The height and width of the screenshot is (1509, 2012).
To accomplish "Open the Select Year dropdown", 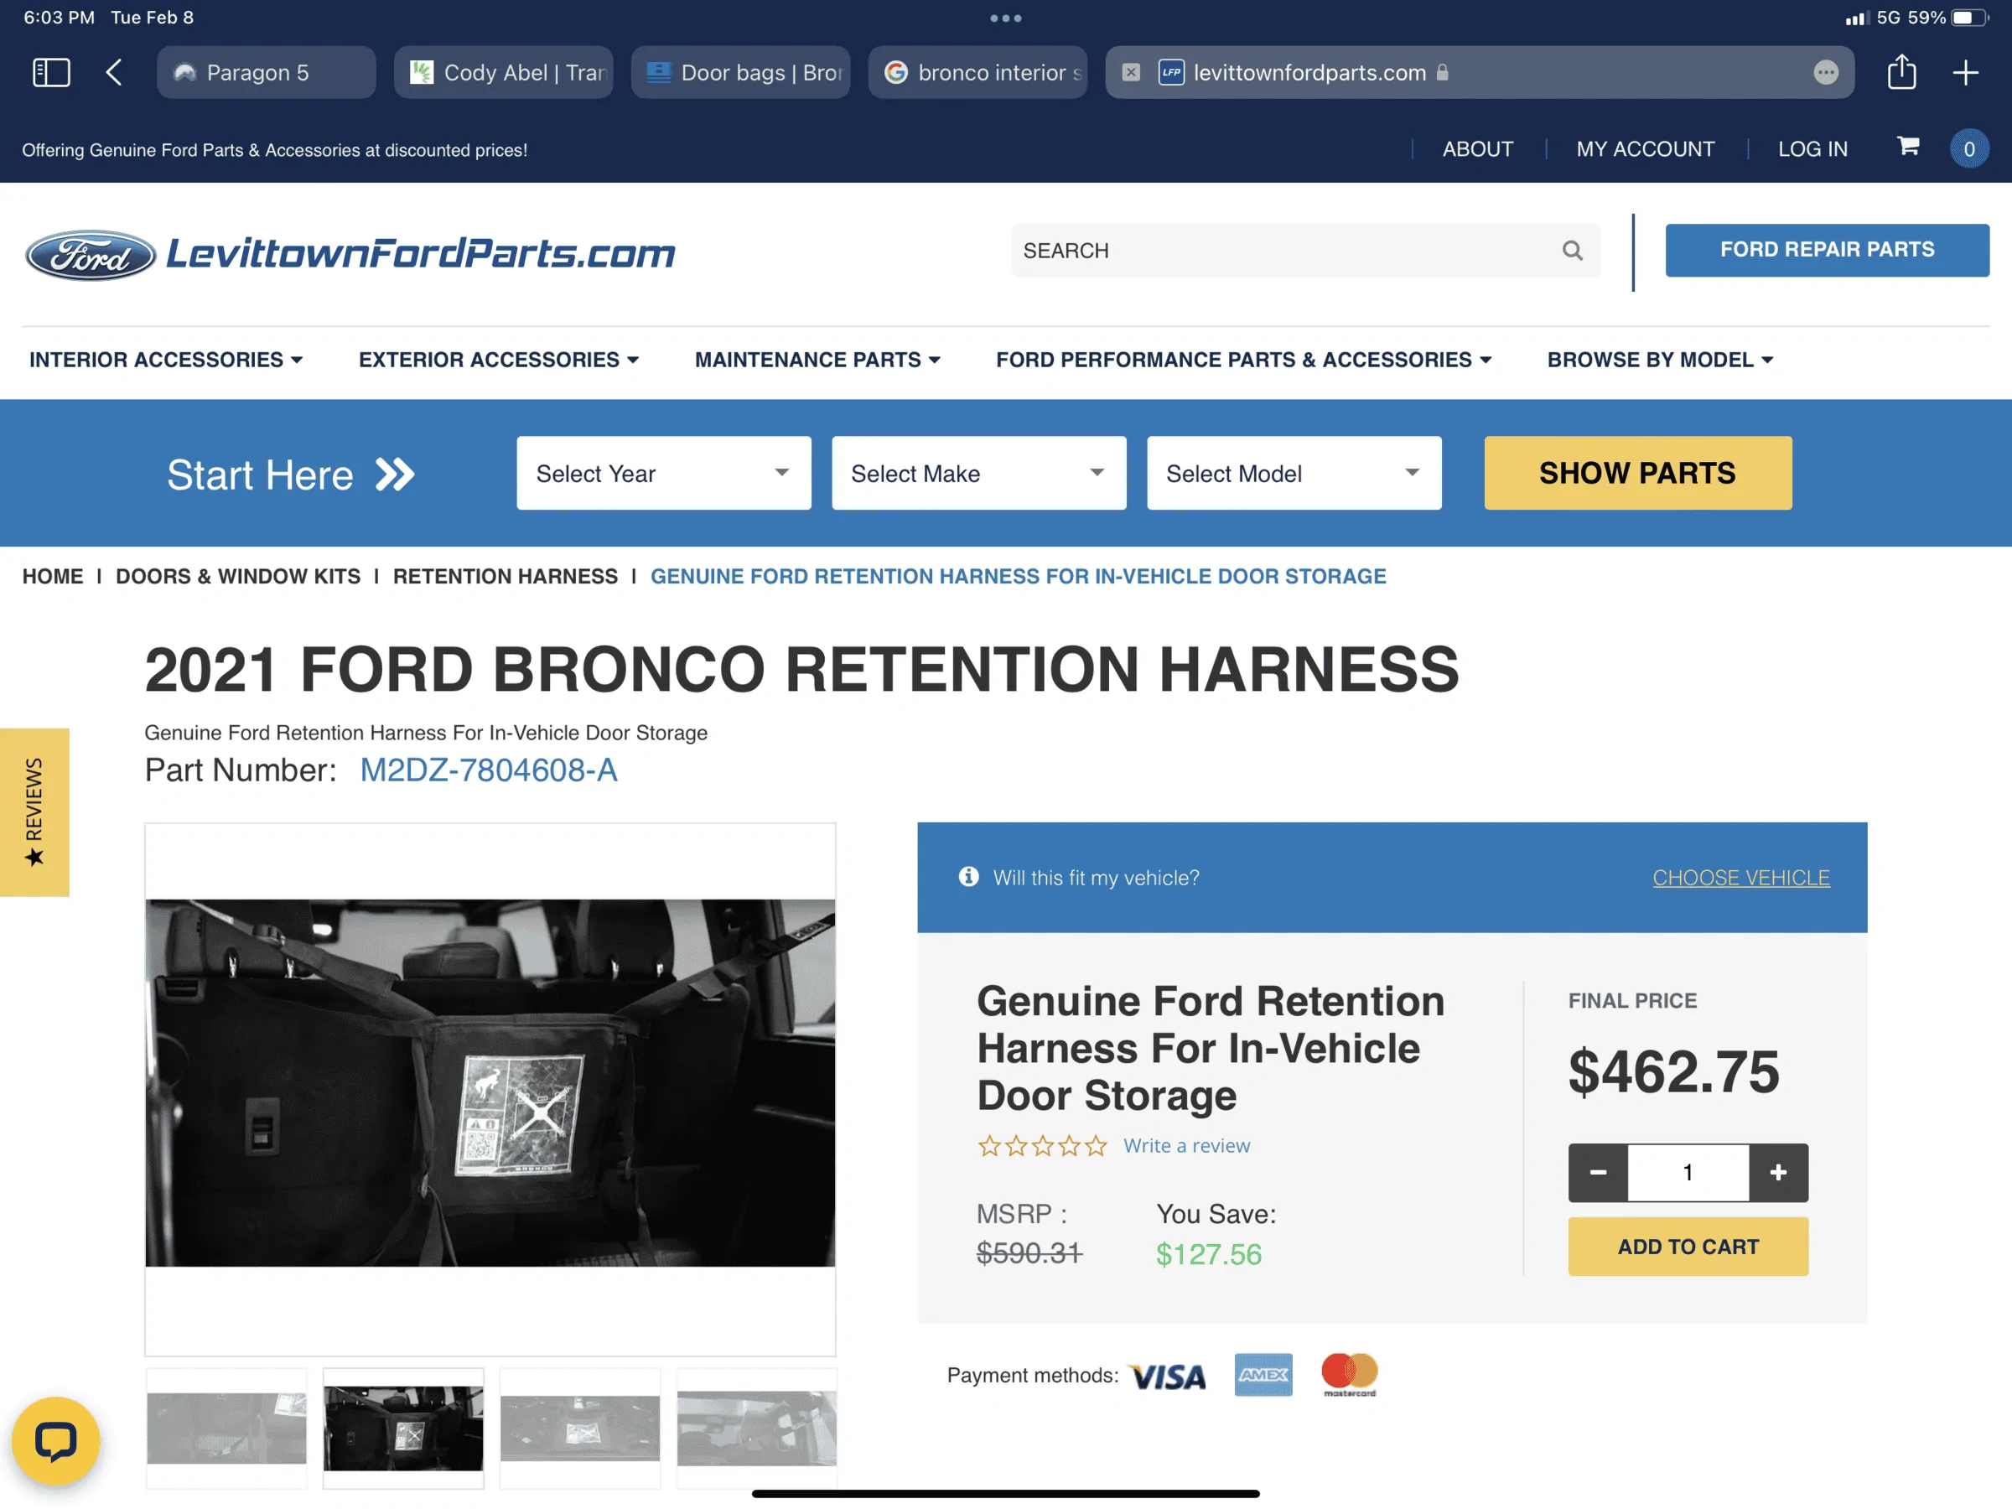I will [664, 473].
